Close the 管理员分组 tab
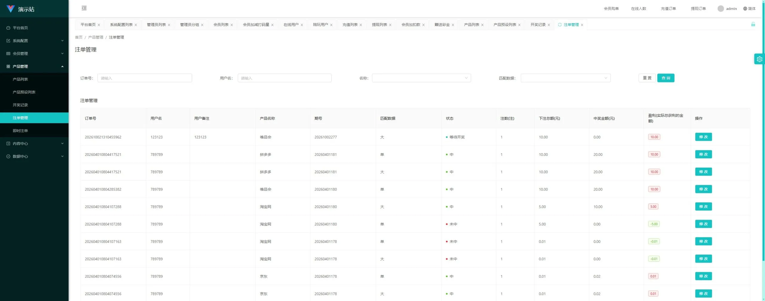 [202, 25]
